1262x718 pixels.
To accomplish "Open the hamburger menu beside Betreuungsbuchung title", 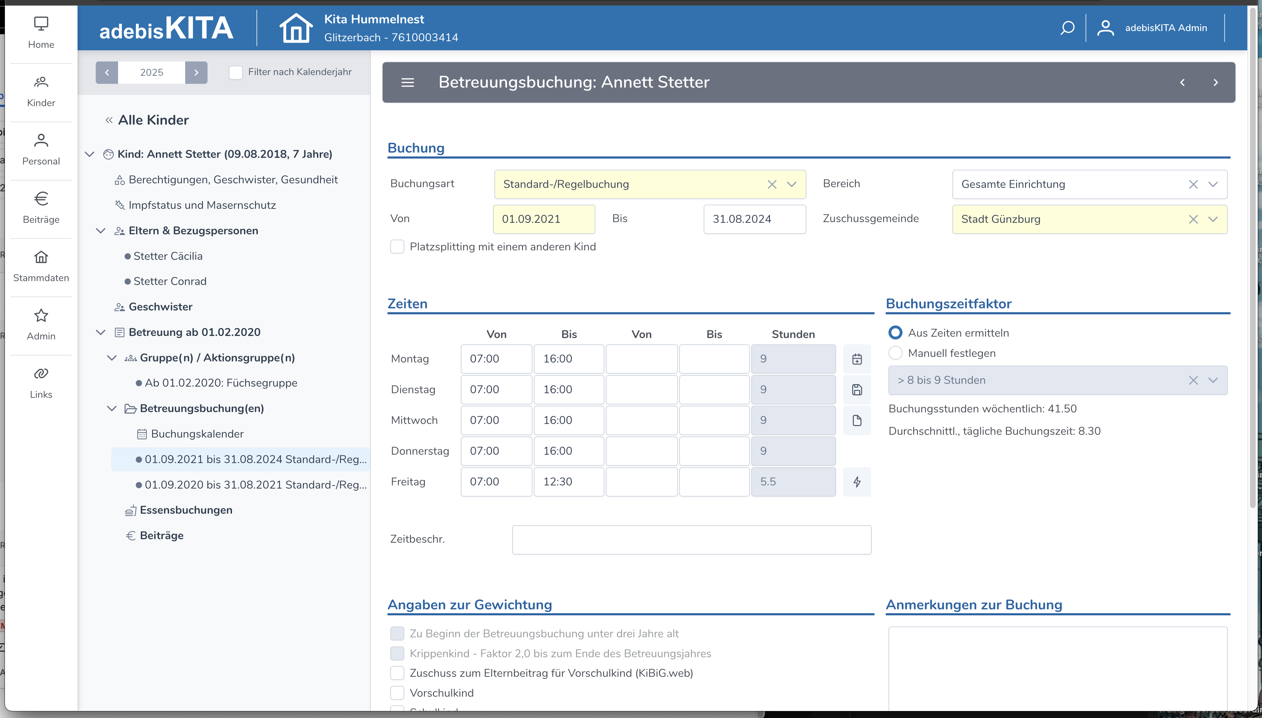I will click(407, 82).
